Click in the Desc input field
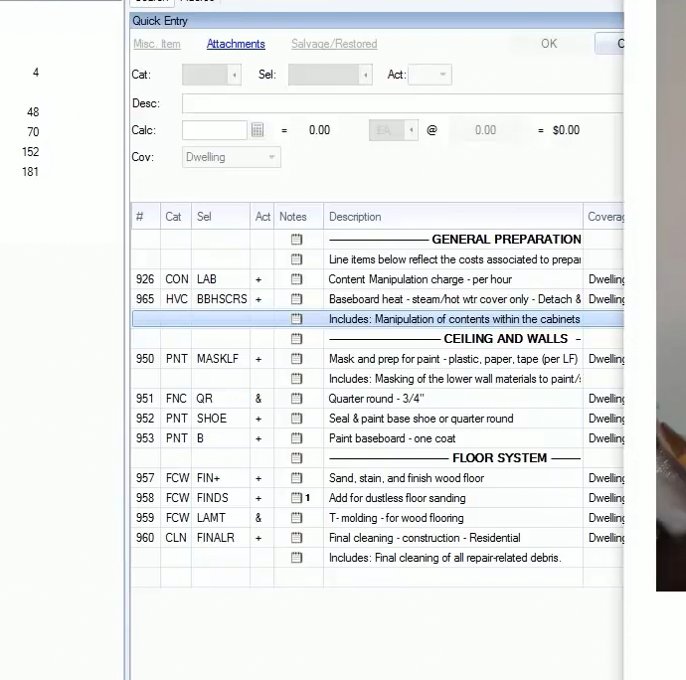 pos(403,103)
